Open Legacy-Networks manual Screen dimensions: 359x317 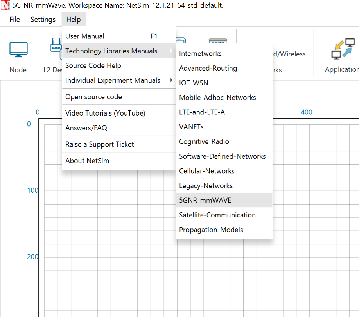[224, 186]
